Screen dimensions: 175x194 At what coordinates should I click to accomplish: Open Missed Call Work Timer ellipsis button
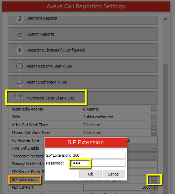click(x=154, y=133)
